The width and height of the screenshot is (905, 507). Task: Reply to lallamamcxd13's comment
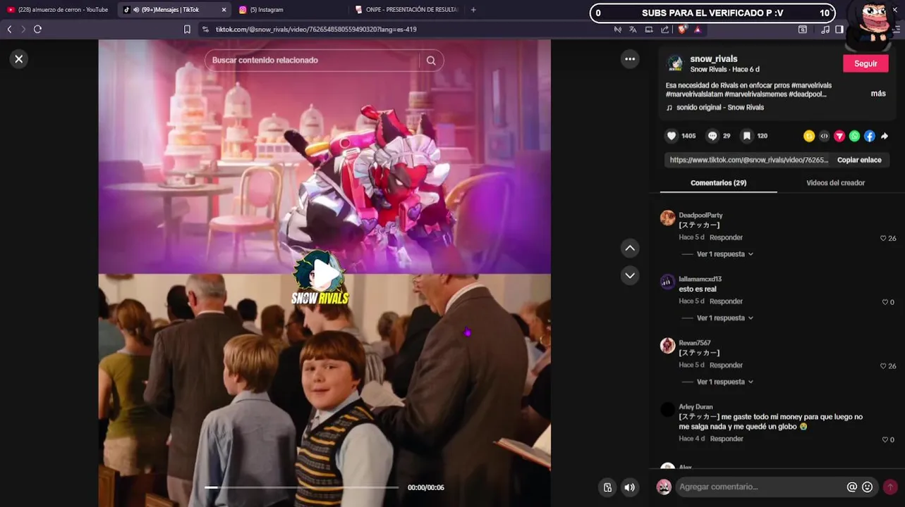726,301
